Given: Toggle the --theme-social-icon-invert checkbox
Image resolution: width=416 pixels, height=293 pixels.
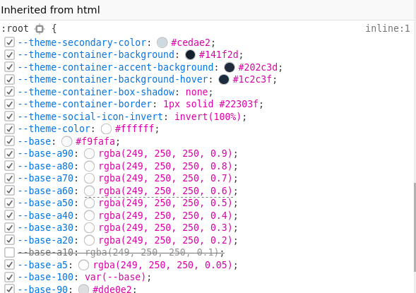Looking at the screenshot, I should point(10,116).
